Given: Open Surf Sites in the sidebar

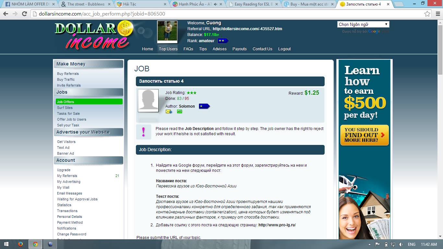Looking at the screenshot, I should click(x=65, y=108).
